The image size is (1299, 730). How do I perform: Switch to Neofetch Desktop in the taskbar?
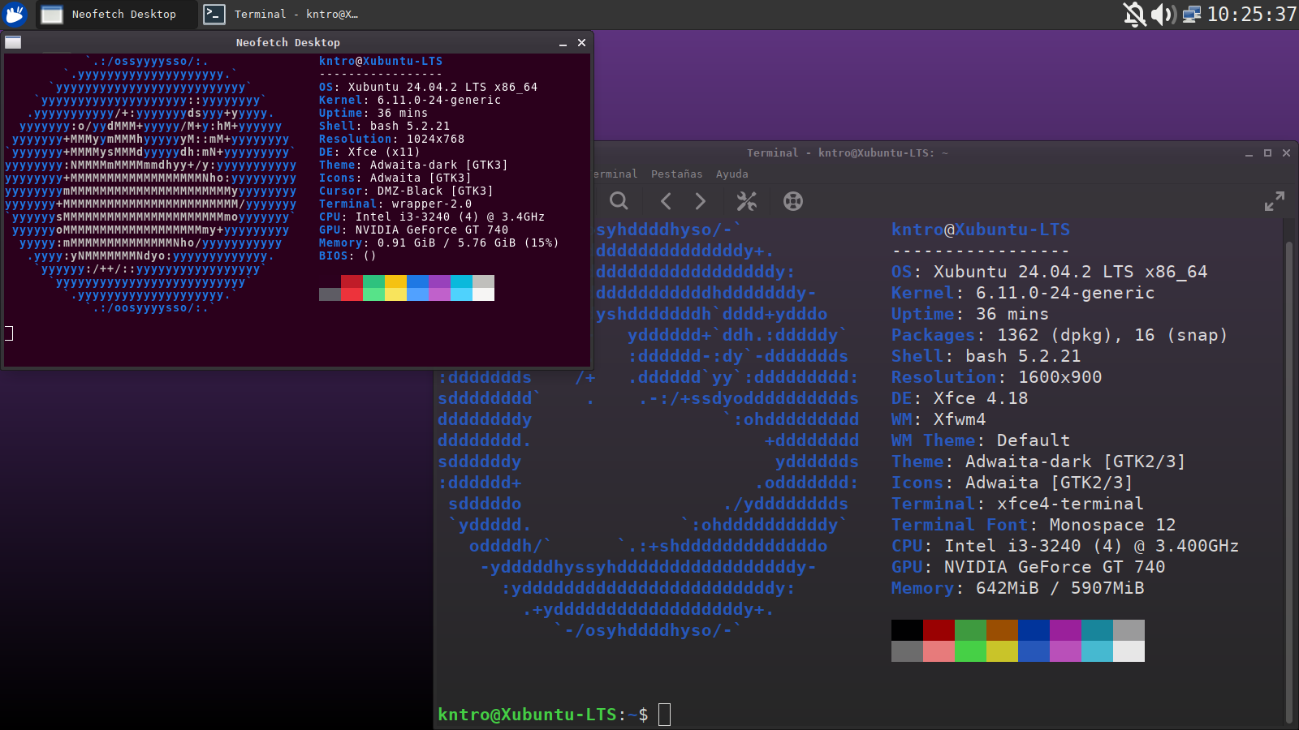(114, 14)
